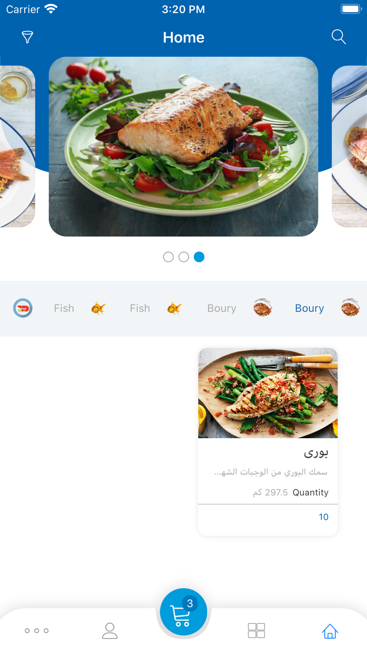Select the second carousel page dot
This screenshot has height=652, width=367.
click(184, 257)
